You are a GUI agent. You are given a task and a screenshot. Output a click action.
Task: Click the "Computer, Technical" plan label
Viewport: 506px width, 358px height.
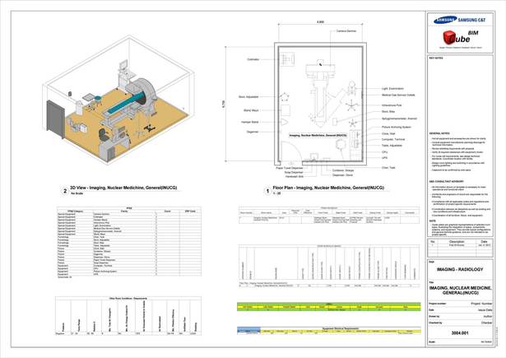[x=393, y=139]
